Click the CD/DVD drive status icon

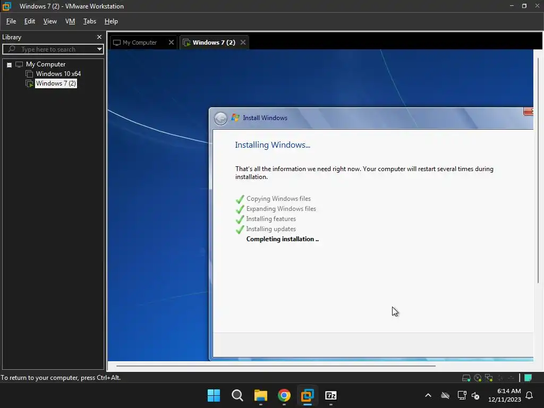pos(478,378)
